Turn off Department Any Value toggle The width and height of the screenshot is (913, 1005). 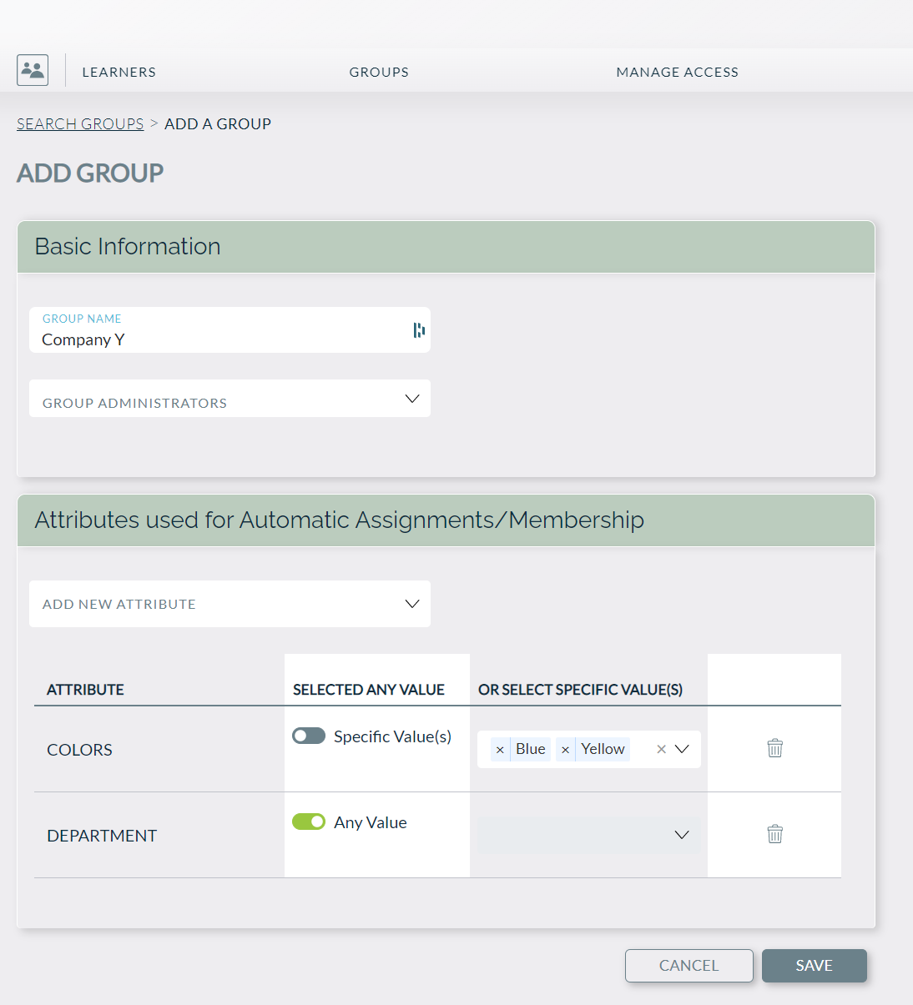click(309, 822)
